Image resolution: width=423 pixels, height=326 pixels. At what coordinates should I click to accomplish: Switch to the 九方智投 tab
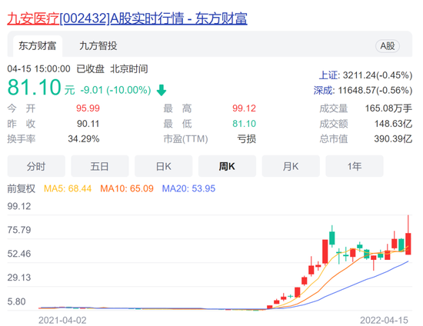[x=98, y=46]
